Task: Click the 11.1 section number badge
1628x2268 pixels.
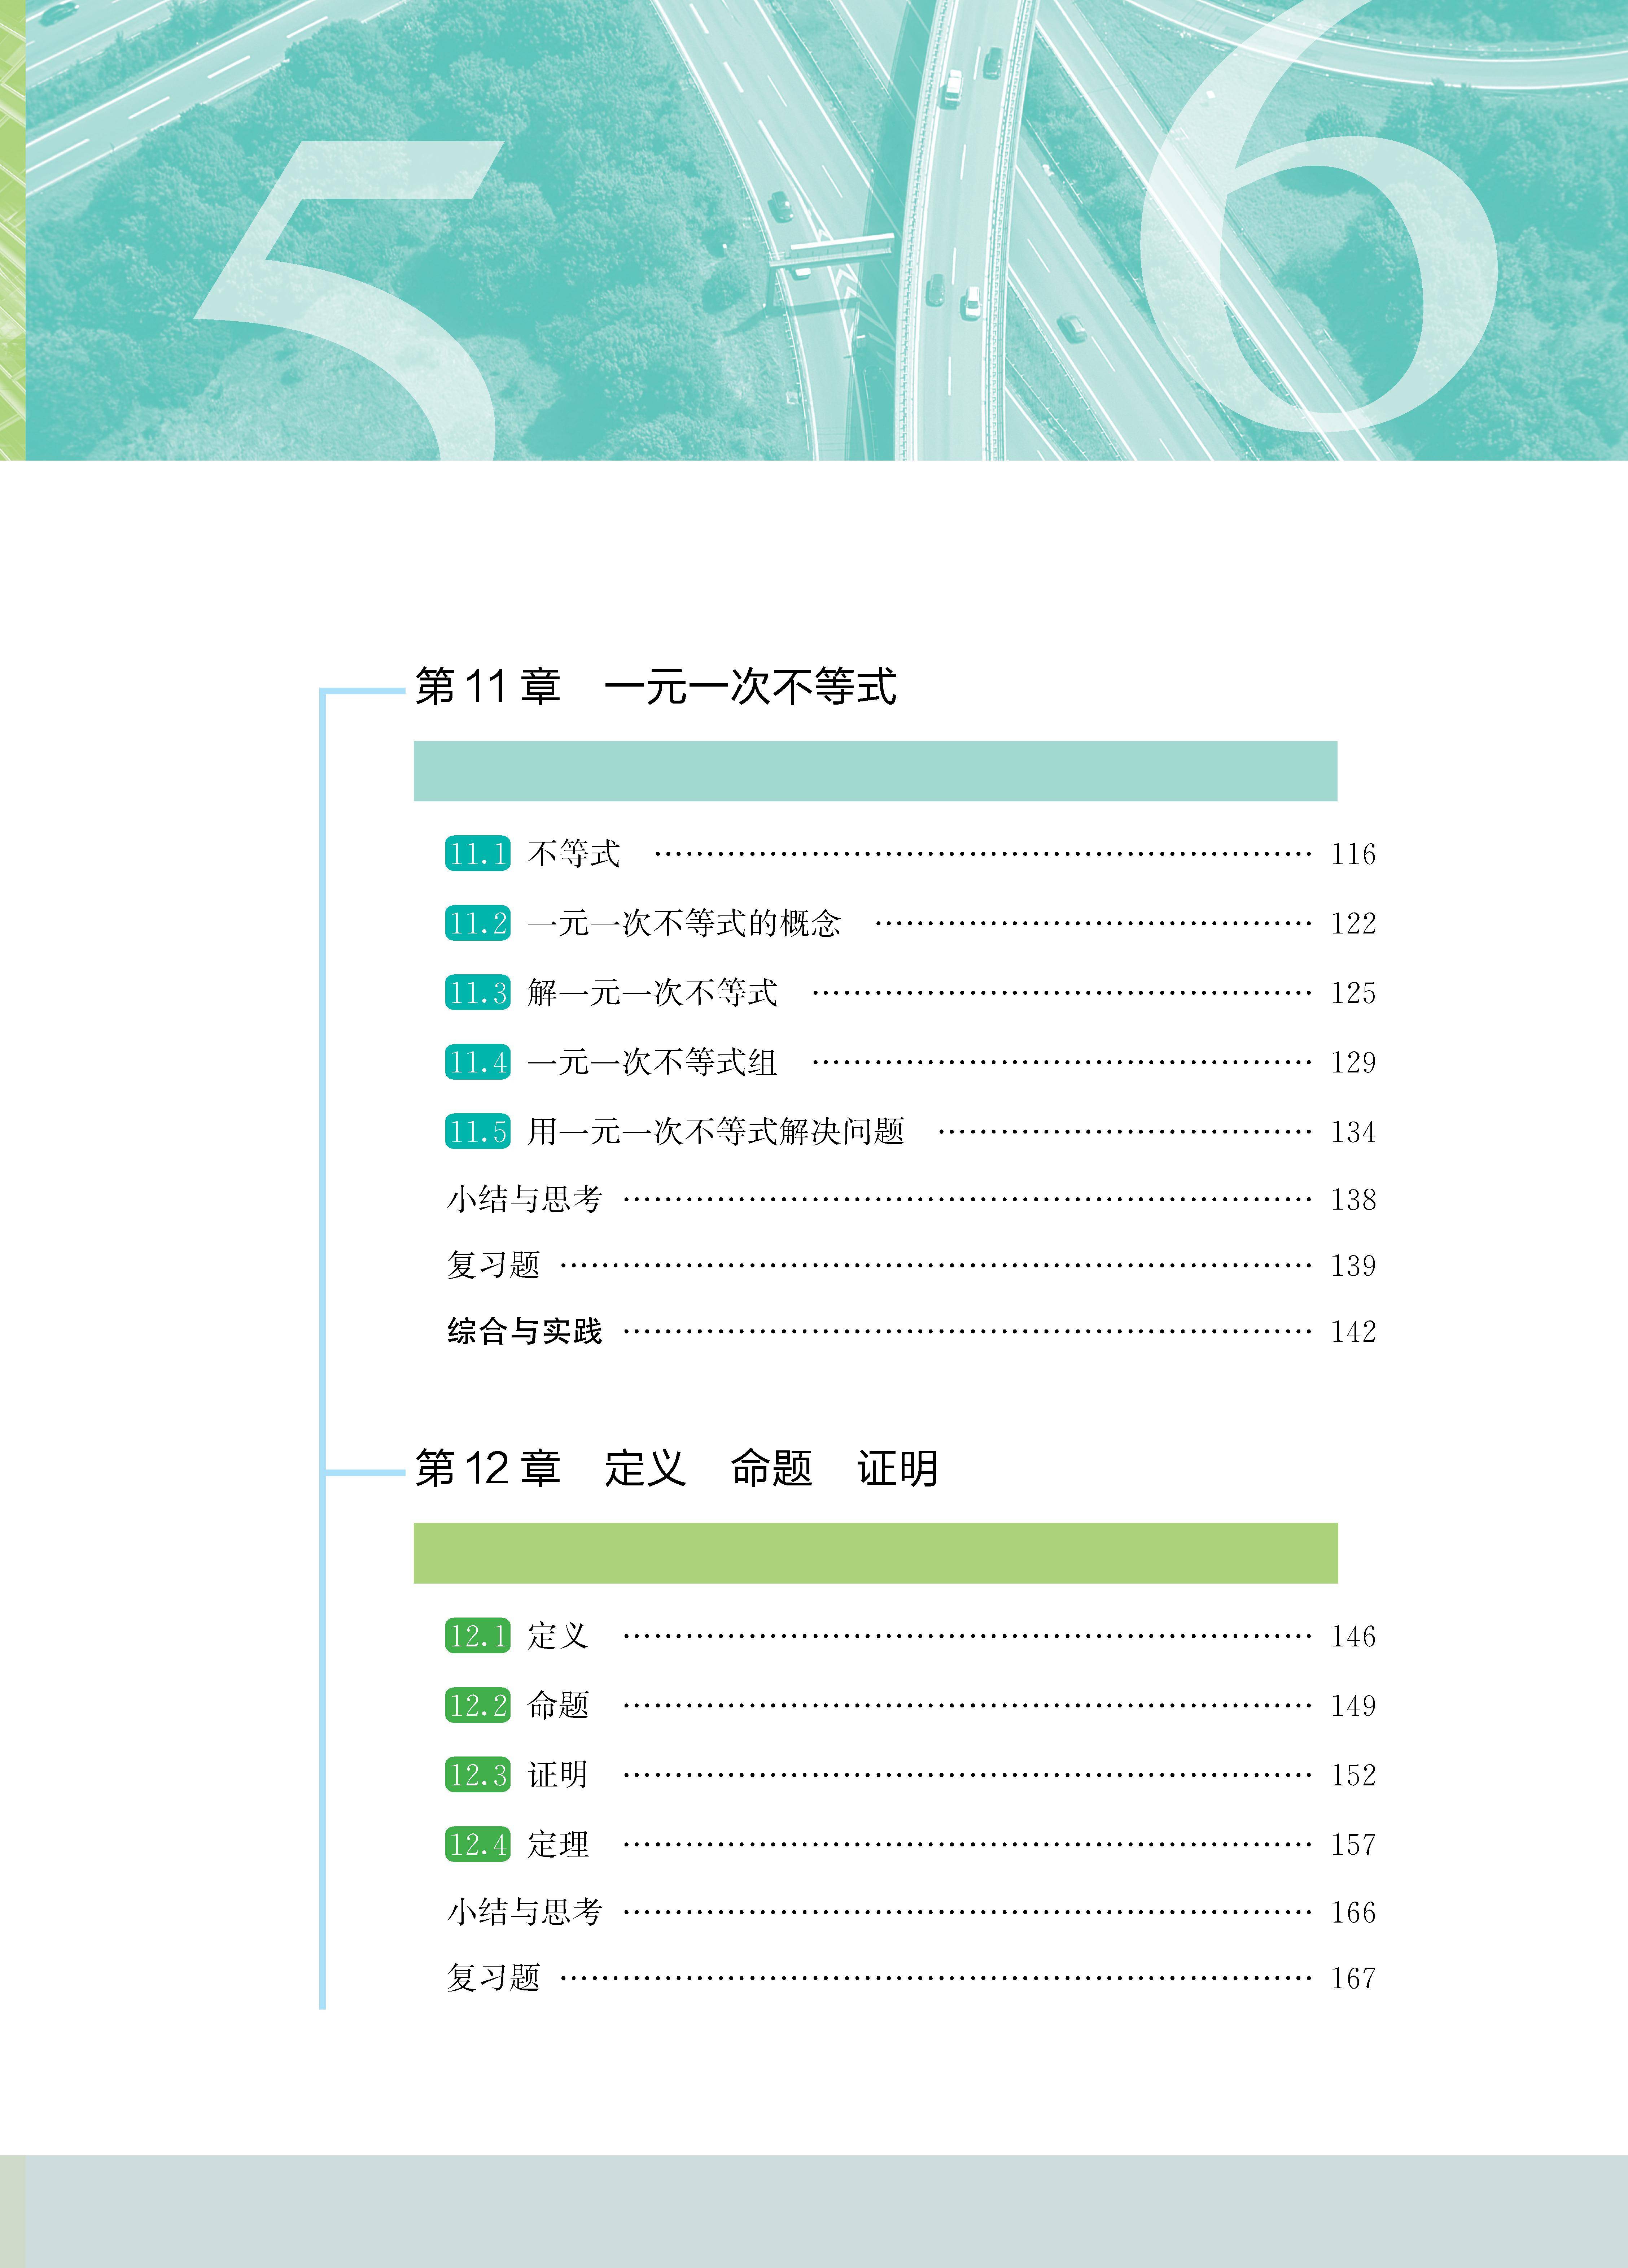Action: (x=477, y=854)
